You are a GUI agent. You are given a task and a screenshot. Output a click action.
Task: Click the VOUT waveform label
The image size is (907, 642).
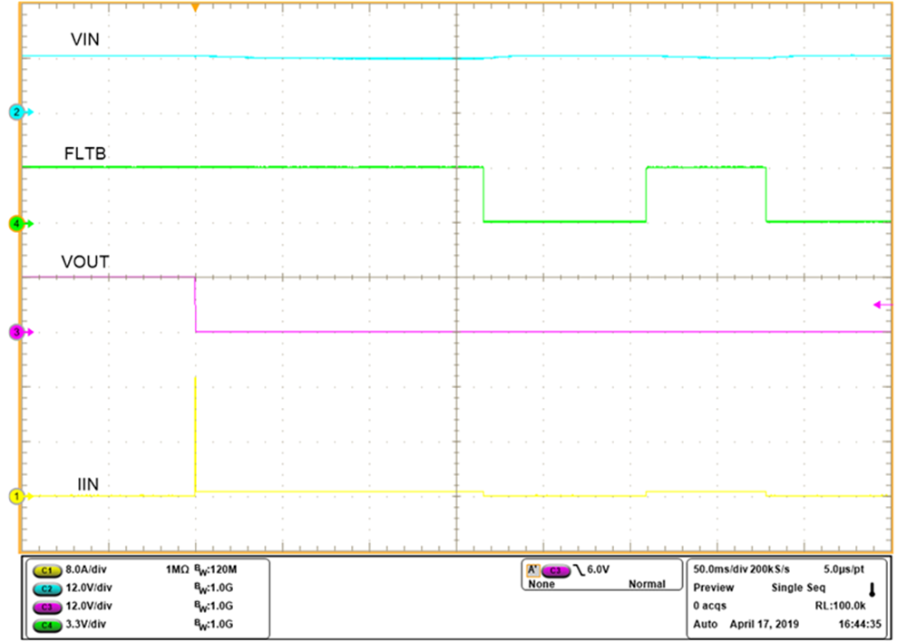[85, 262]
